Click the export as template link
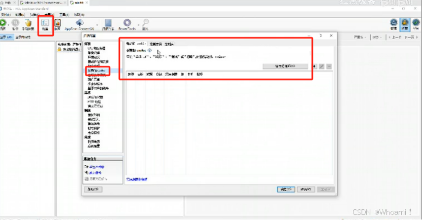The image size is (422, 220). tap(94, 167)
